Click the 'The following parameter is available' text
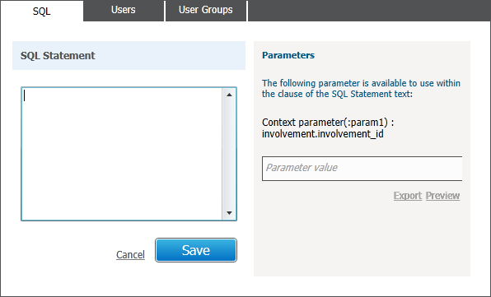 click(361, 83)
